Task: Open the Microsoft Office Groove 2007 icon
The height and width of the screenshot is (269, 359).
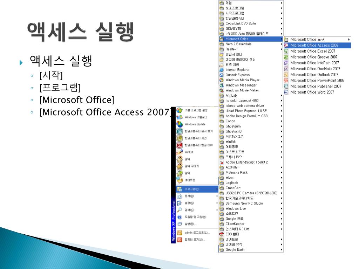Action: pyautogui.click(x=286, y=57)
